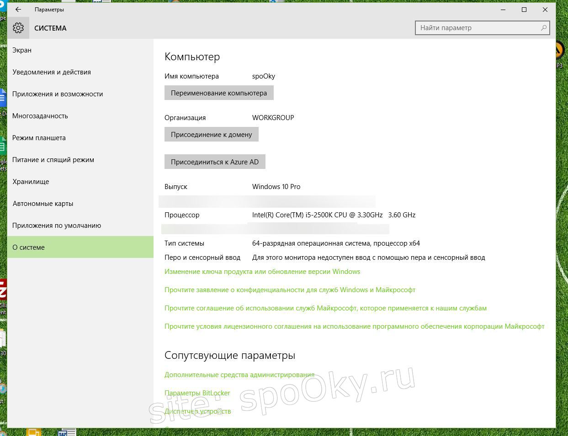Screen dimensions: 568x436
Task: Click computer name value spoOky
Action: [264, 76]
